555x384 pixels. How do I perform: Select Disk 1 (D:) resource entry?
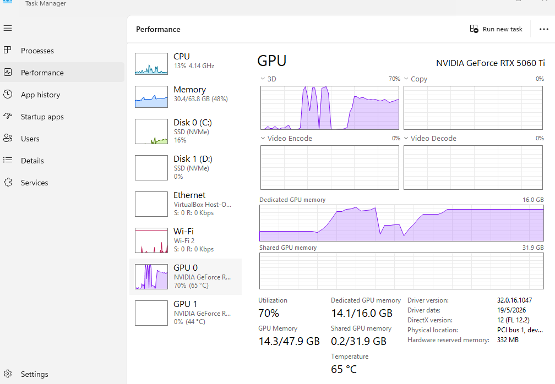pyautogui.click(x=186, y=168)
